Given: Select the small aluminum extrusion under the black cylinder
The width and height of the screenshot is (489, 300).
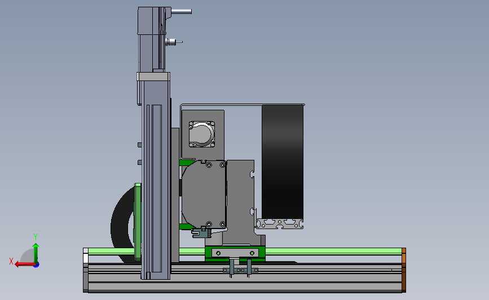Looking at the screenshot, I should (x=280, y=224).
